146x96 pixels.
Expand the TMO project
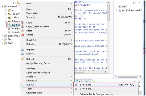coord(2,43)
